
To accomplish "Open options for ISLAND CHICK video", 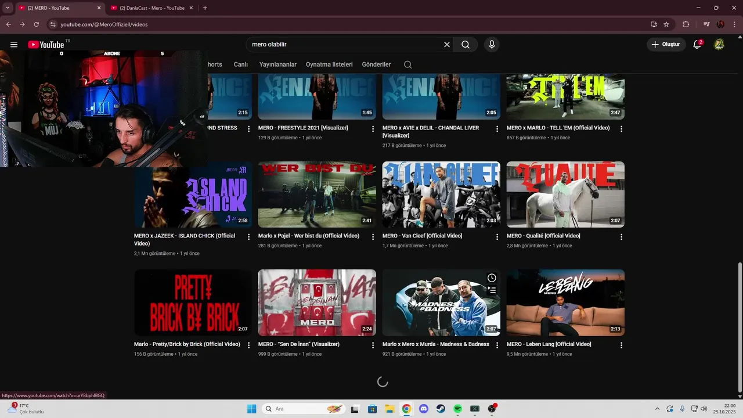I will [249, 237].
